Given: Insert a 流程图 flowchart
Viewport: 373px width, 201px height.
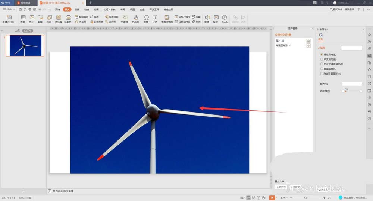Looking at the screenshot, I should [x=111, y=22].
